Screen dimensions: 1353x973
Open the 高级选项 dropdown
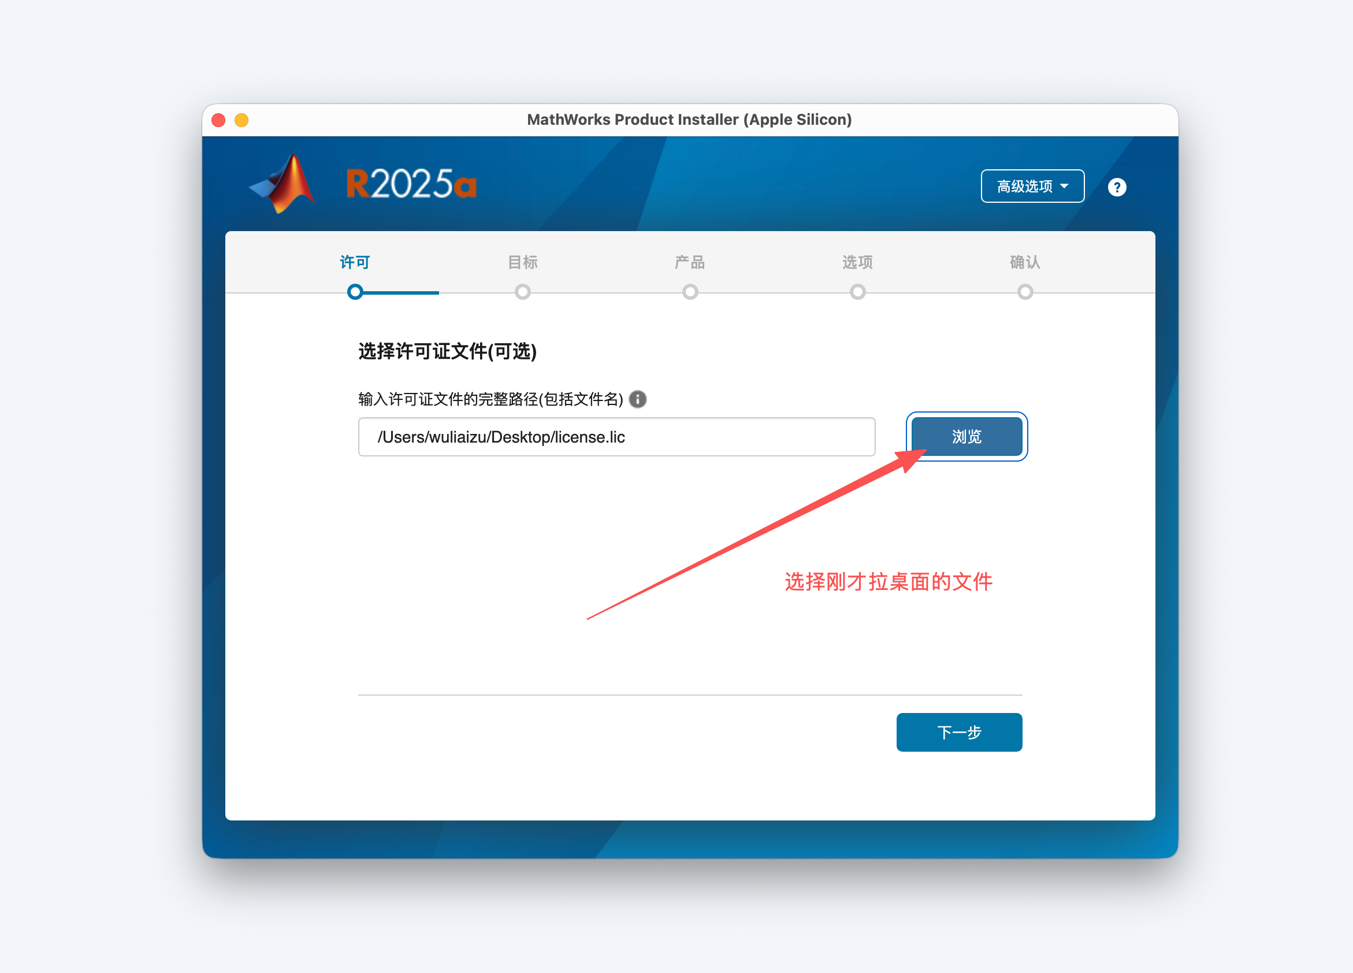click(x=1032, y=187)
